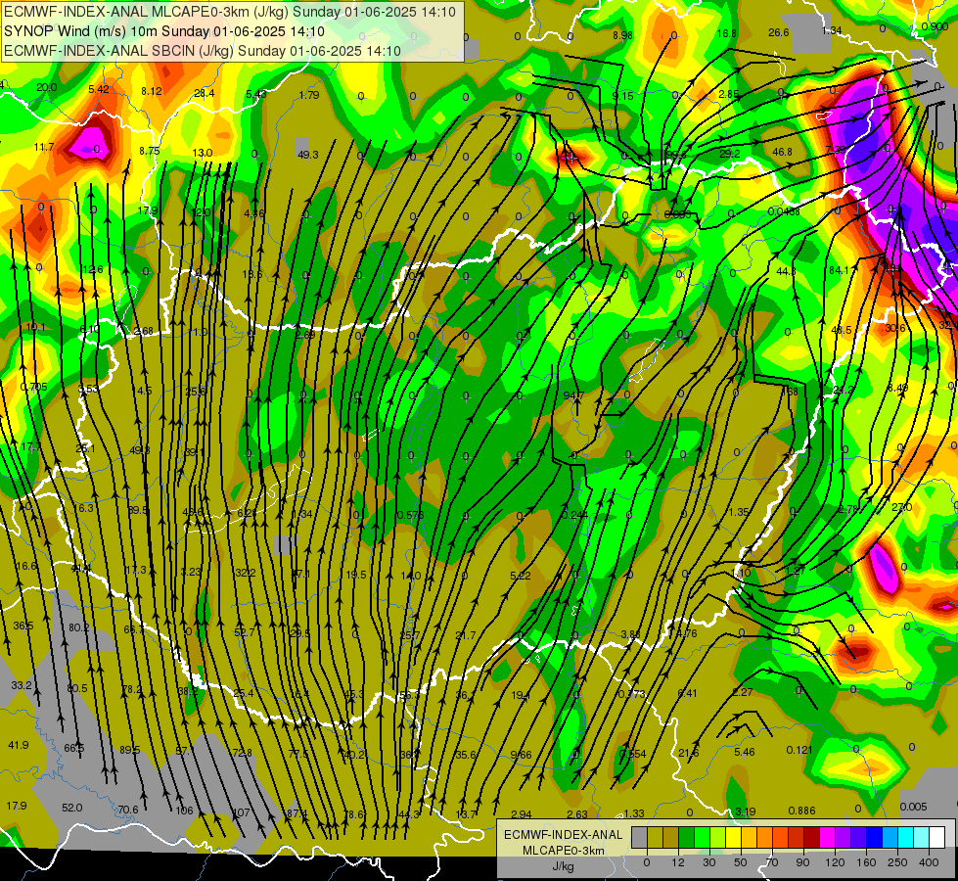Click the map value 3.88
The width and height of the screenshot is (958, 881).
pyautogui.click(x=630, y=634)
